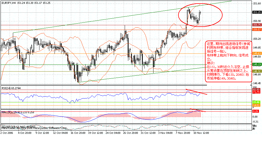Select the 19 Oct 12:00 time label

[95, 133]
